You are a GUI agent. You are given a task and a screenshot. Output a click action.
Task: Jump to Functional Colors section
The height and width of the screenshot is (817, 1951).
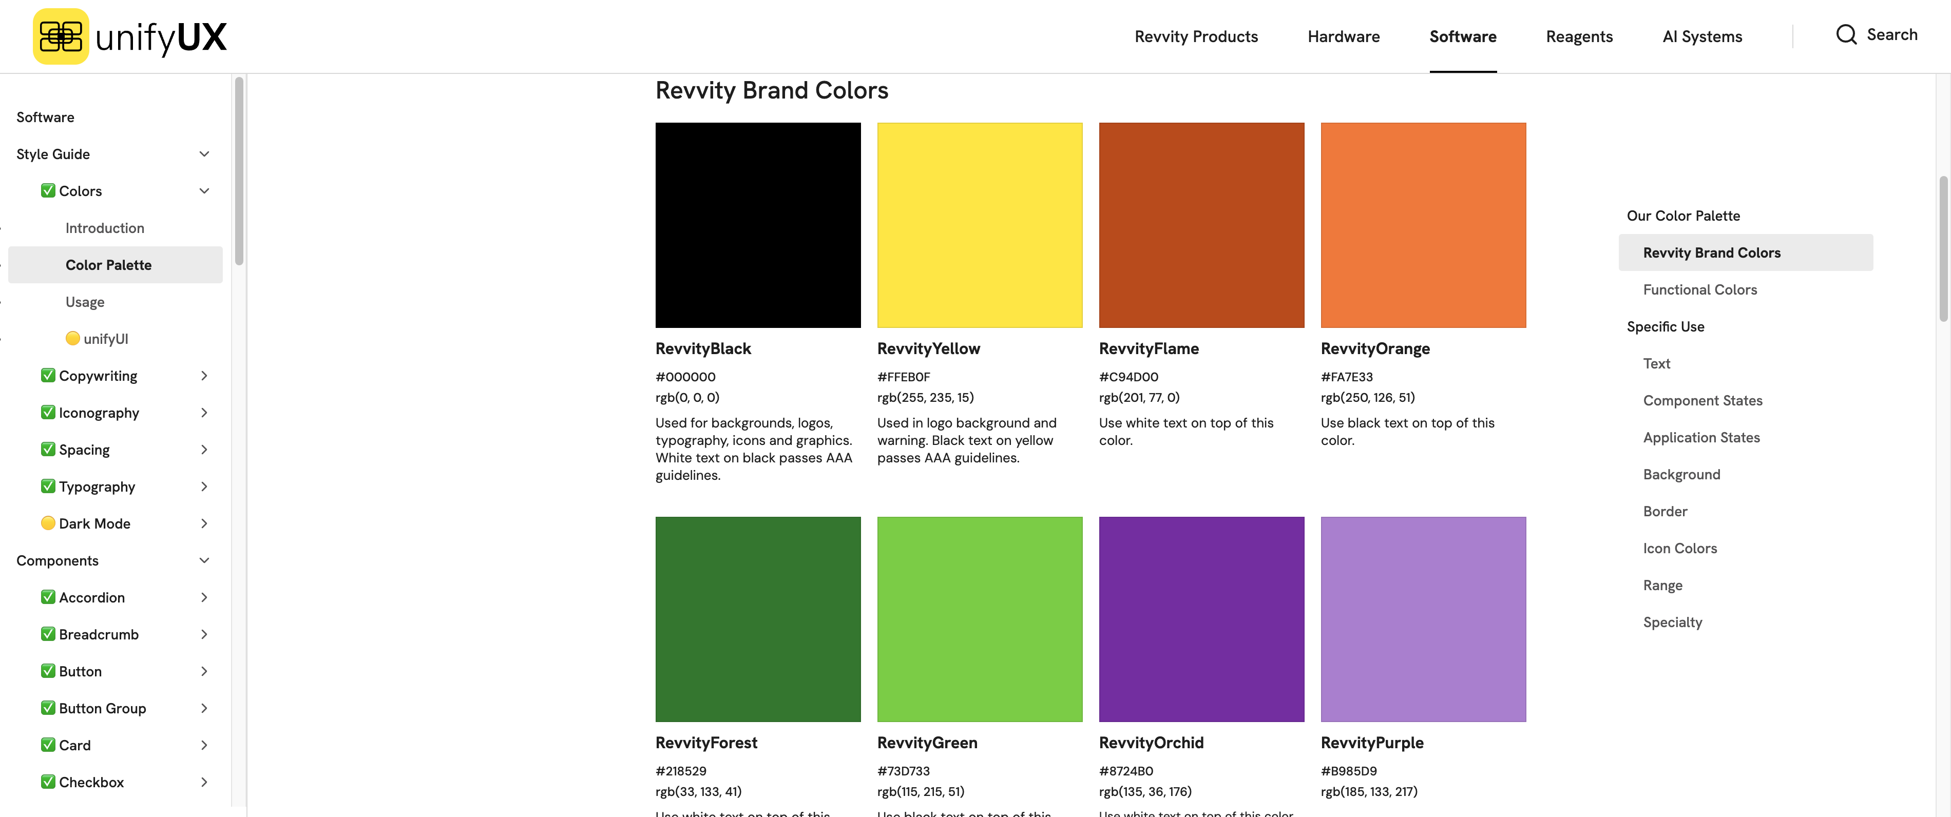coord(1699,289)
